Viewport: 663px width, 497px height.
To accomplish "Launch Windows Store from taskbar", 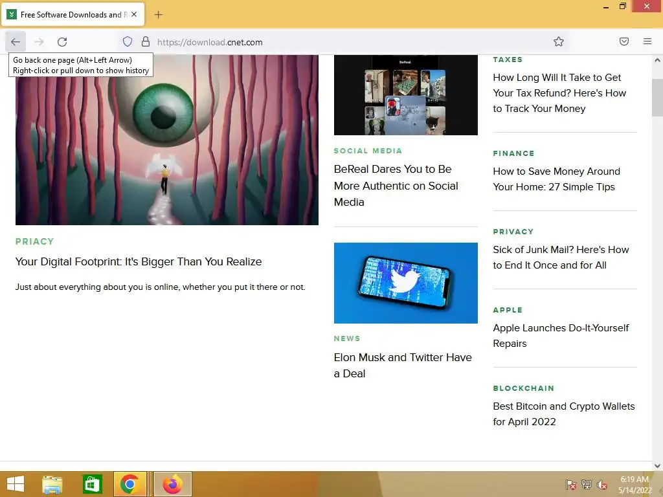I will [x=92, y=484].
